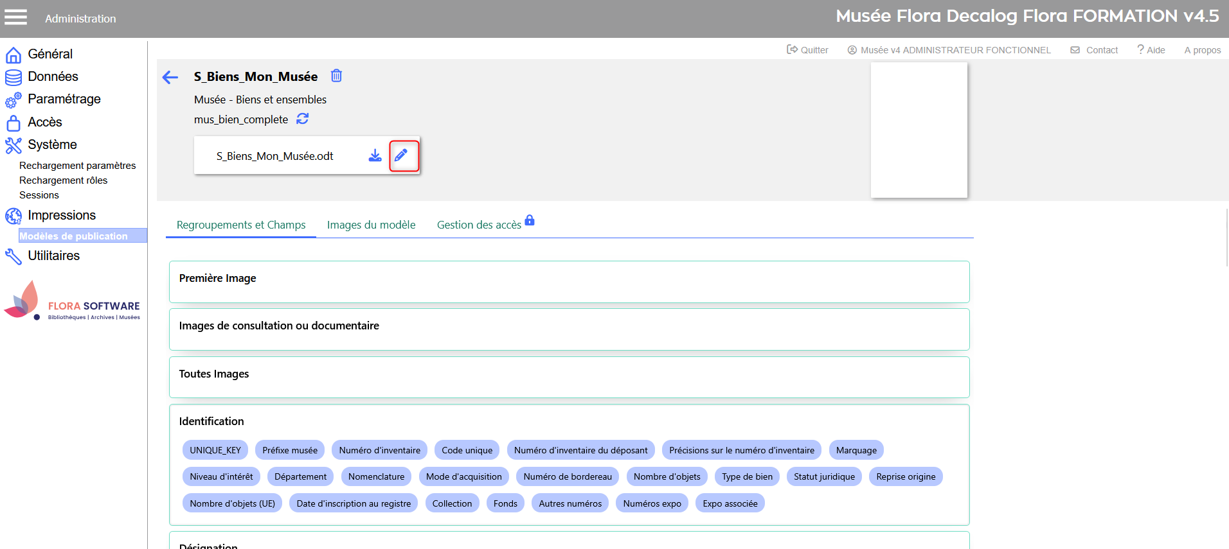This screenshot has width=1229, height=549.
Task: Click the Paramétrage gears icon
Action: (13, 100)
